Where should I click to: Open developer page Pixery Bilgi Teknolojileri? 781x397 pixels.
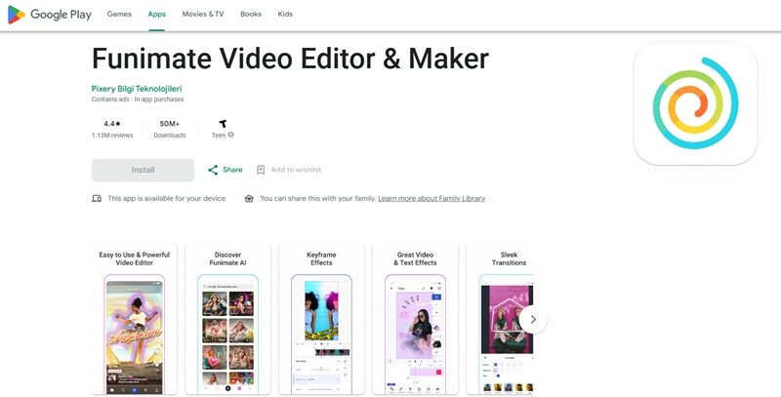pos(137,89)
